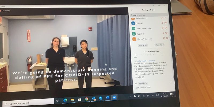Collapse the Participants panel chevron
The width and height of the screenshot is (214, 107).
131,10
